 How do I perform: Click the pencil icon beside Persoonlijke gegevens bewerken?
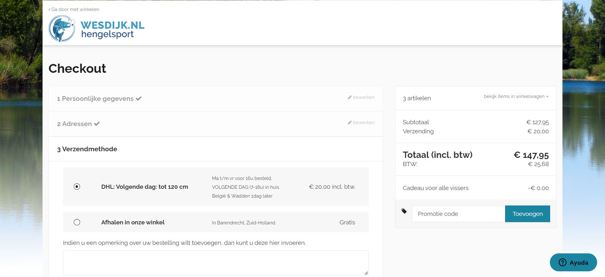click(349, 97)
